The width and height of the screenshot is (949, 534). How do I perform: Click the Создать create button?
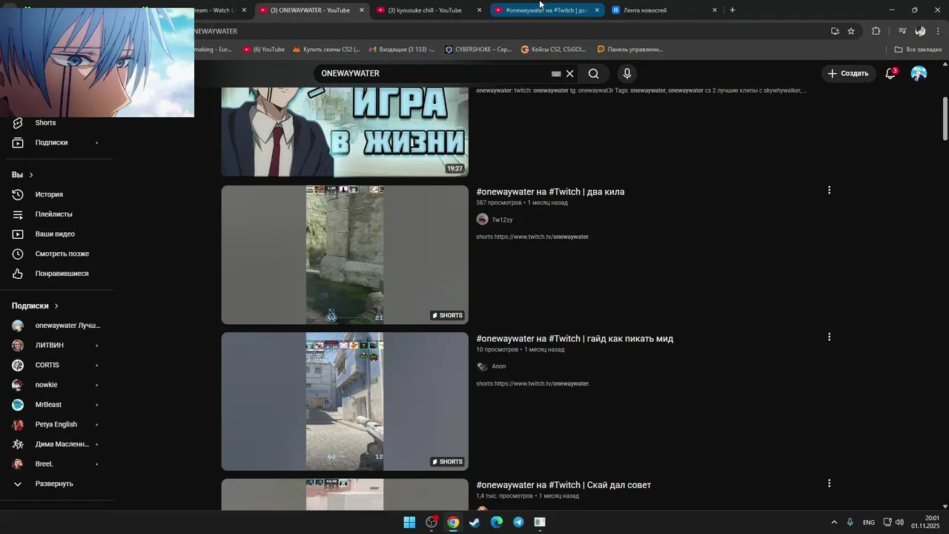(848, 73)
